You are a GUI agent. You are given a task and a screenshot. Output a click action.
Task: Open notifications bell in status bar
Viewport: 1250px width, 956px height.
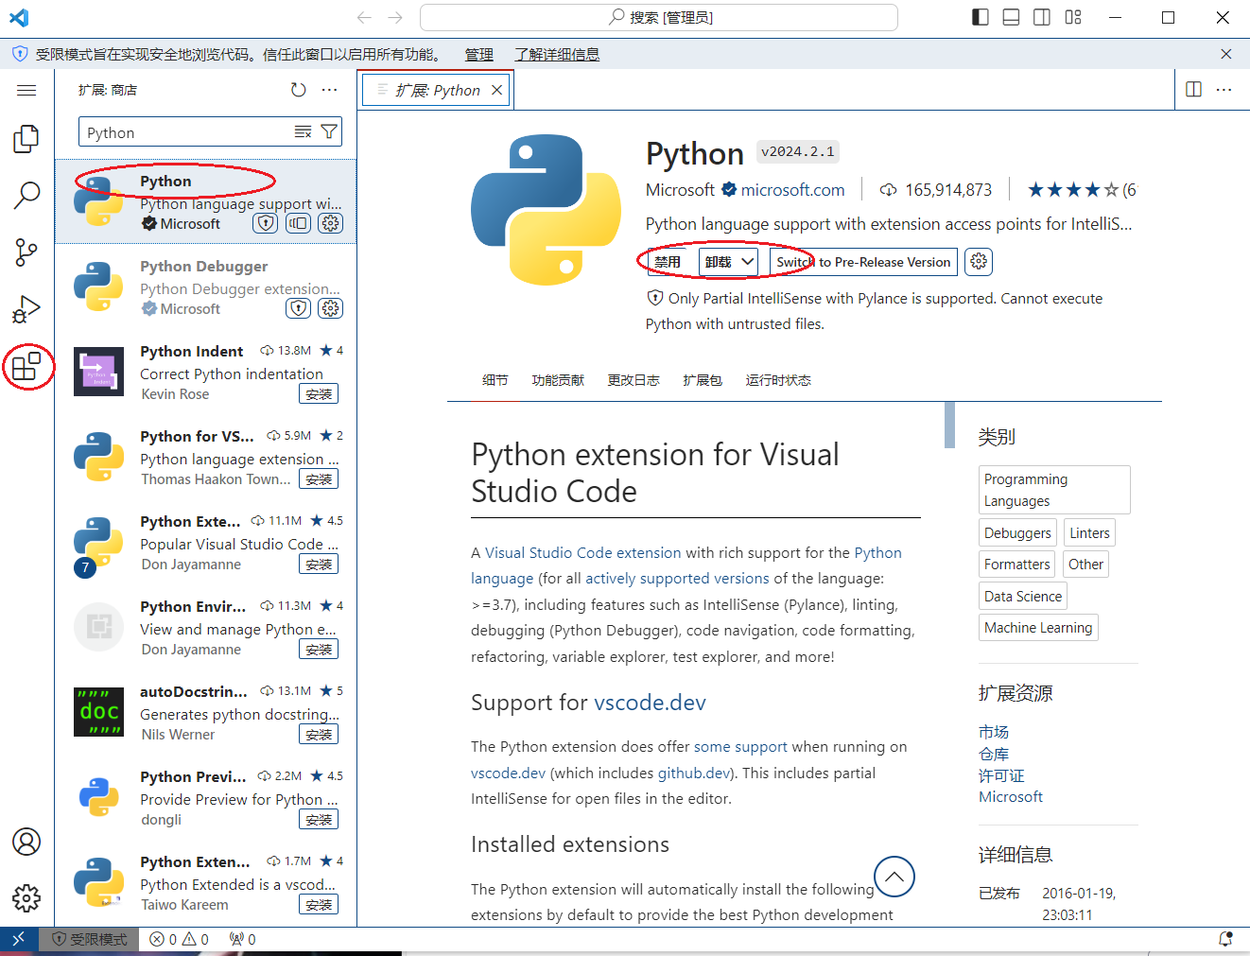(x=1225, y=939)
